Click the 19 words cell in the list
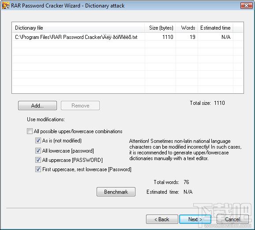 pos(192,37)
